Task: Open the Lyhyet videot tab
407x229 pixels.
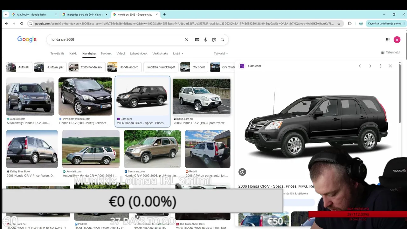Action: coord(139,53)
